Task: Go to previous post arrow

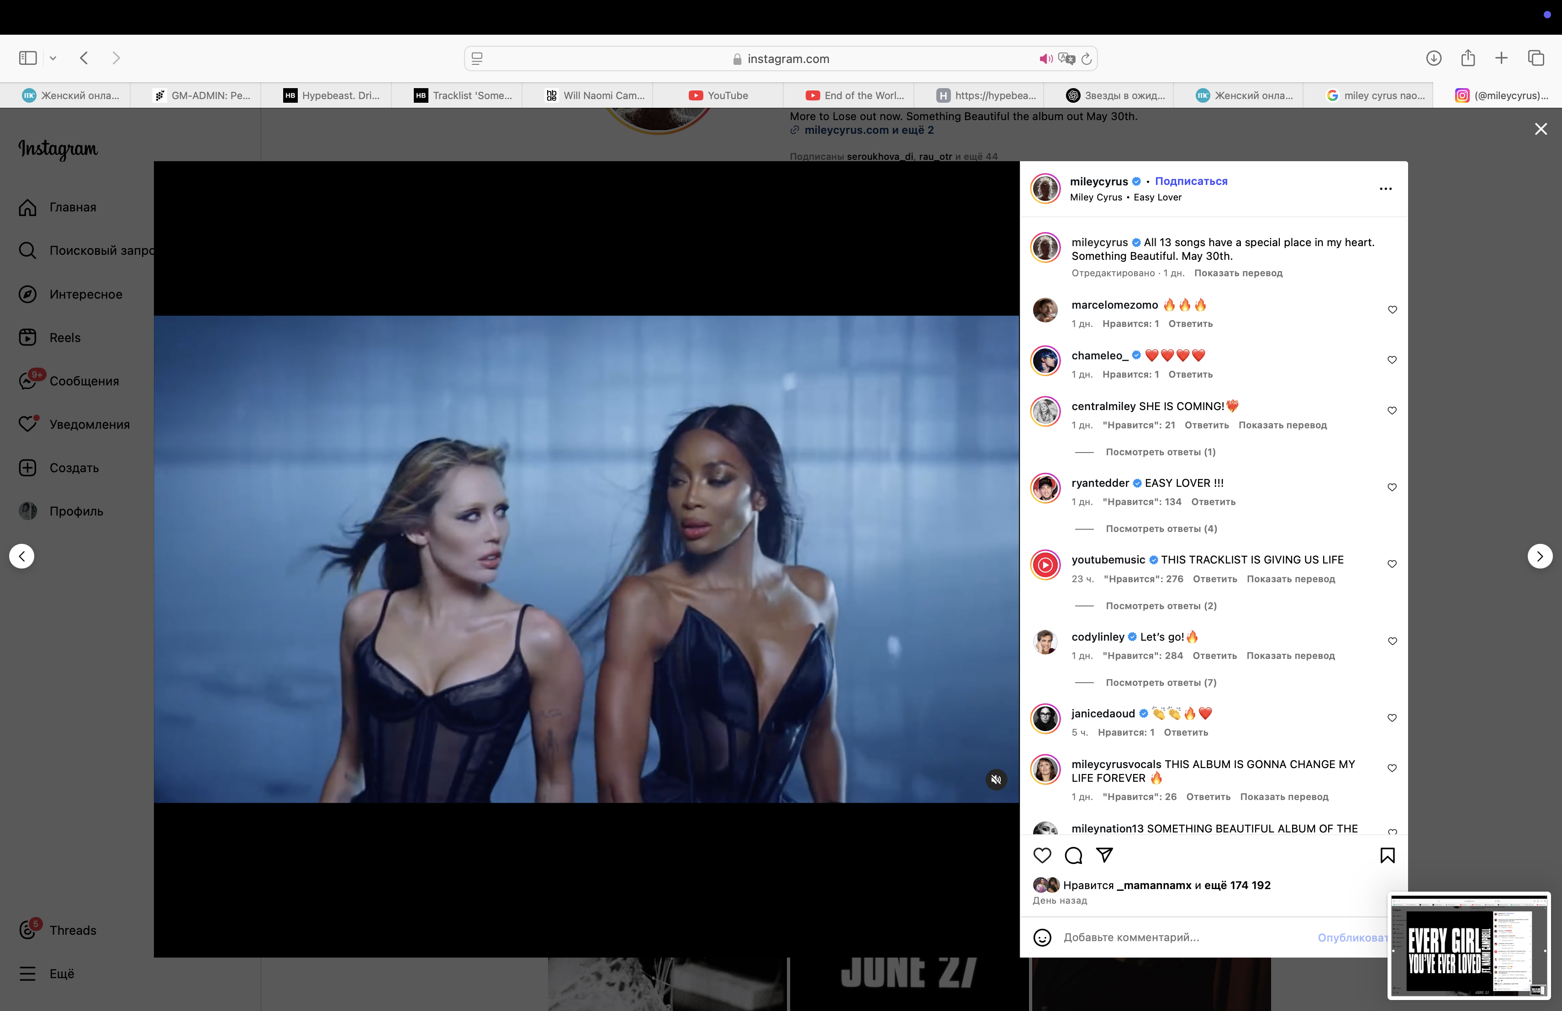Action: coord(21,556)
